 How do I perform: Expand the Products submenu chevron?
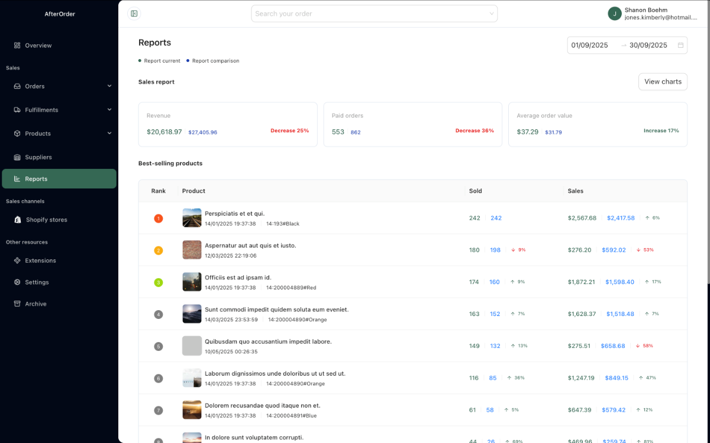[109, 133]
